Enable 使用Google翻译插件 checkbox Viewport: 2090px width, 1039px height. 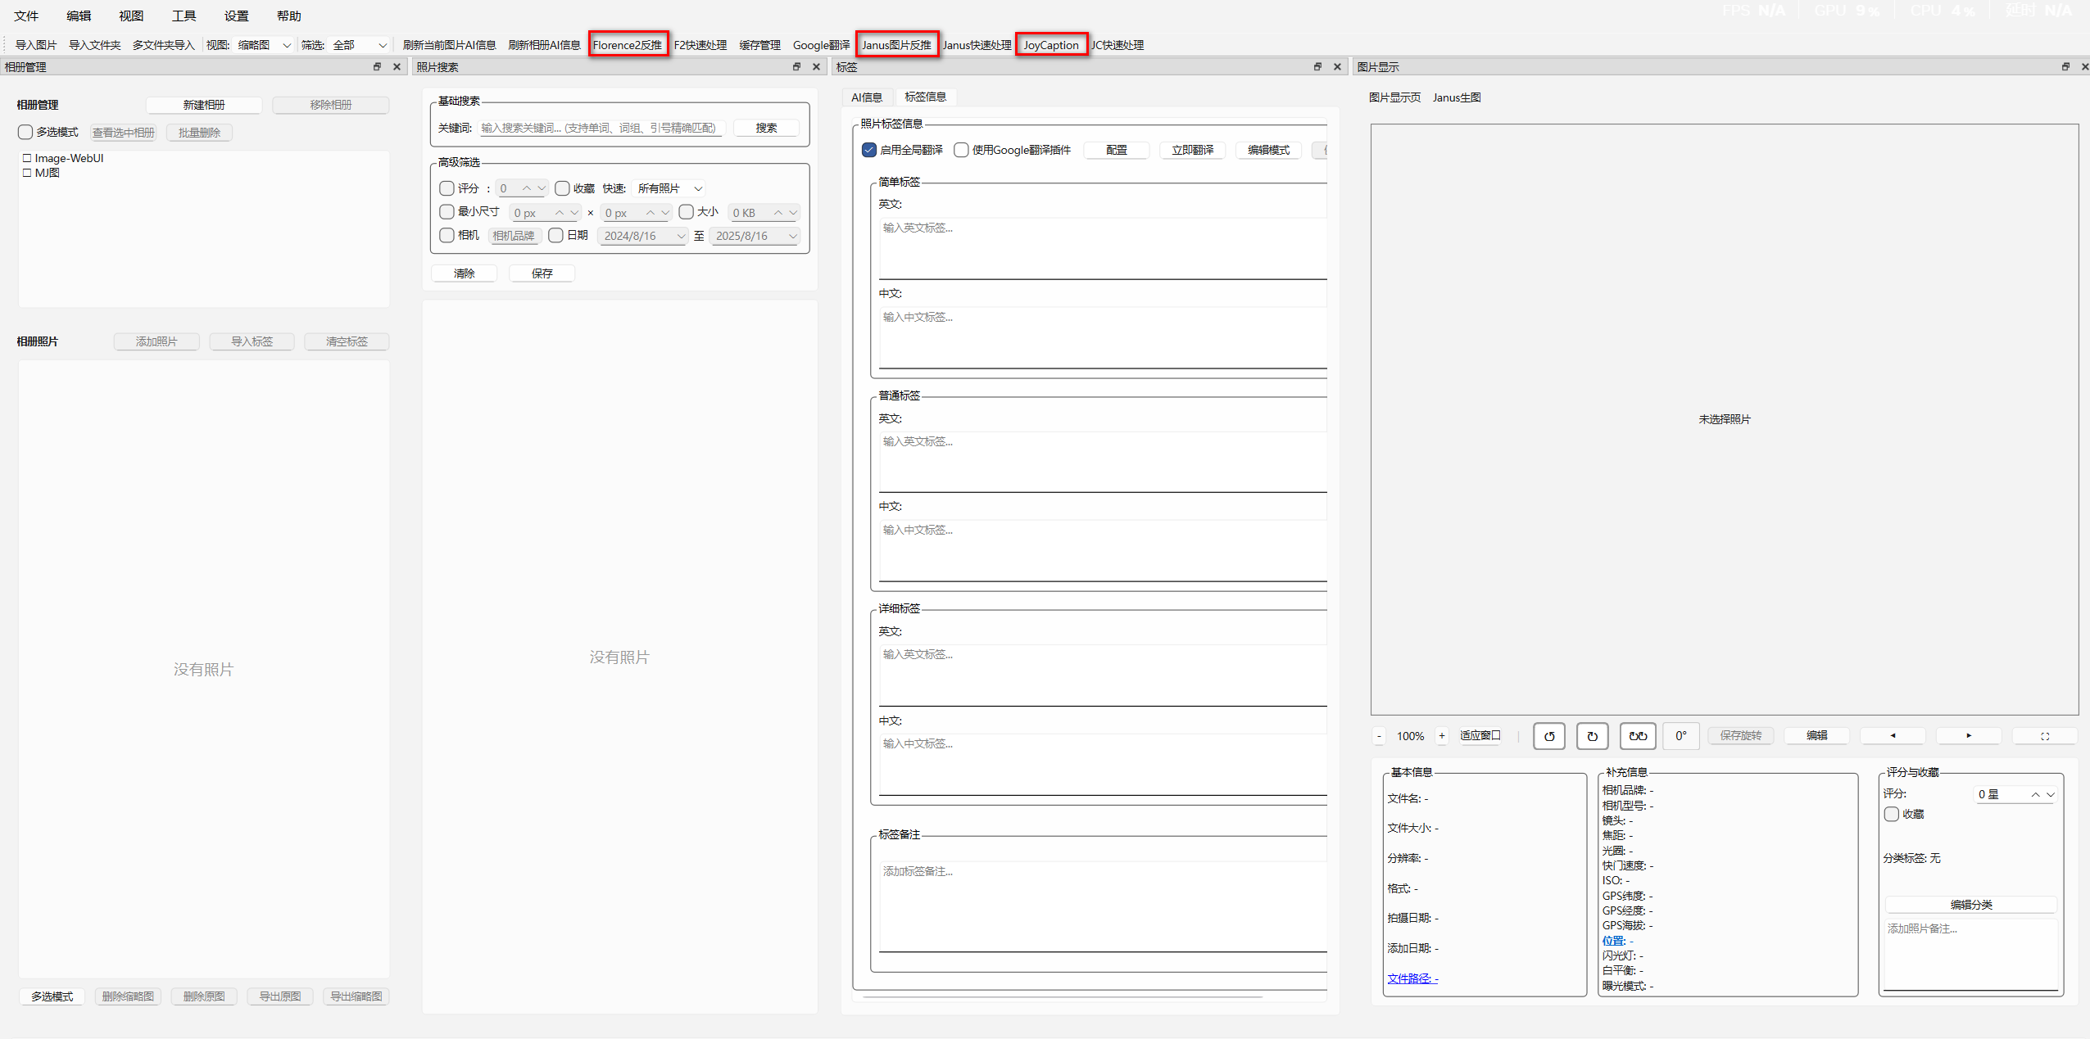point(961,150)
